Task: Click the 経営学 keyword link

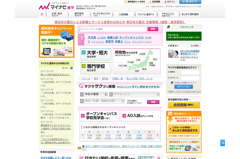Action: [109, 41]
